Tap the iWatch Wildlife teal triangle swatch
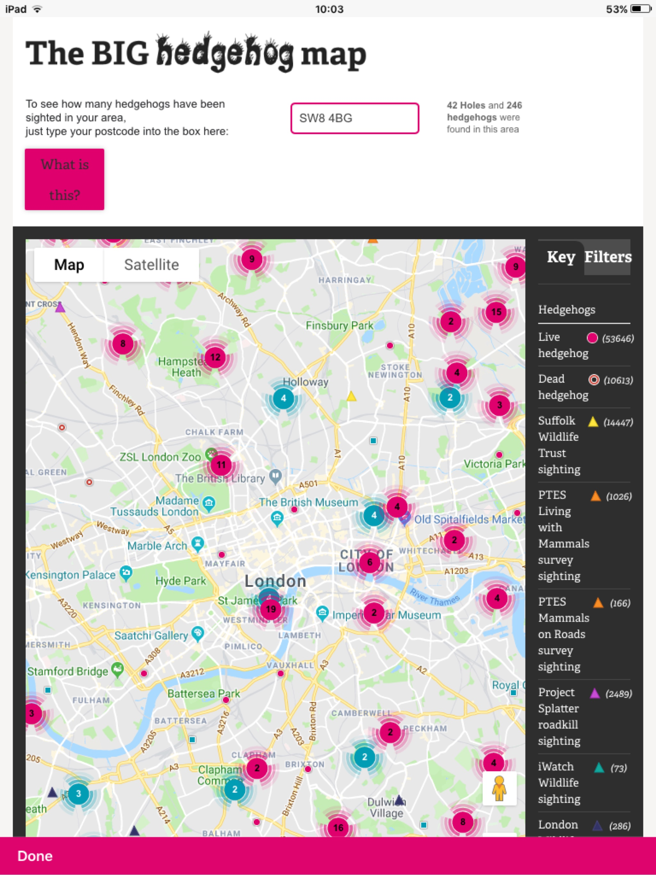Image resolution: width=656 pixels, height=875 pixels. 599,768
